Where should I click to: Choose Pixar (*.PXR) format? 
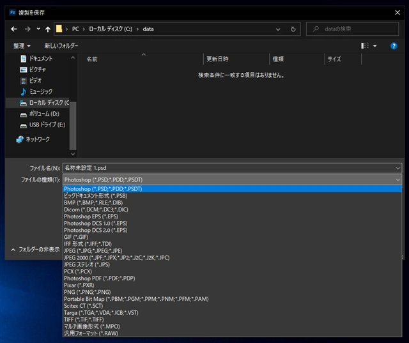pyautogui.click(x=232, y=285)
